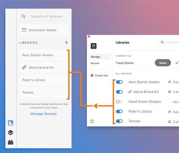Disable the Aero Starter Assets toggle
179x153 pixels.
[x=119, y=82]
